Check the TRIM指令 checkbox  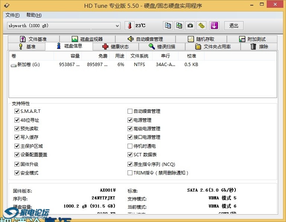pyautogui.click(x=130, y=173)
